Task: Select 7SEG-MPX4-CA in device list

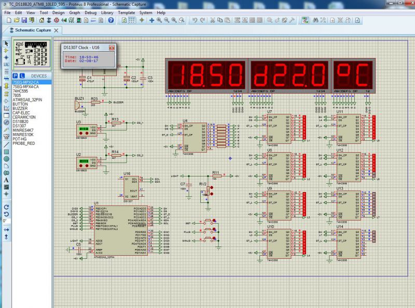Action: pyautogui.click(x=32, y=86)
